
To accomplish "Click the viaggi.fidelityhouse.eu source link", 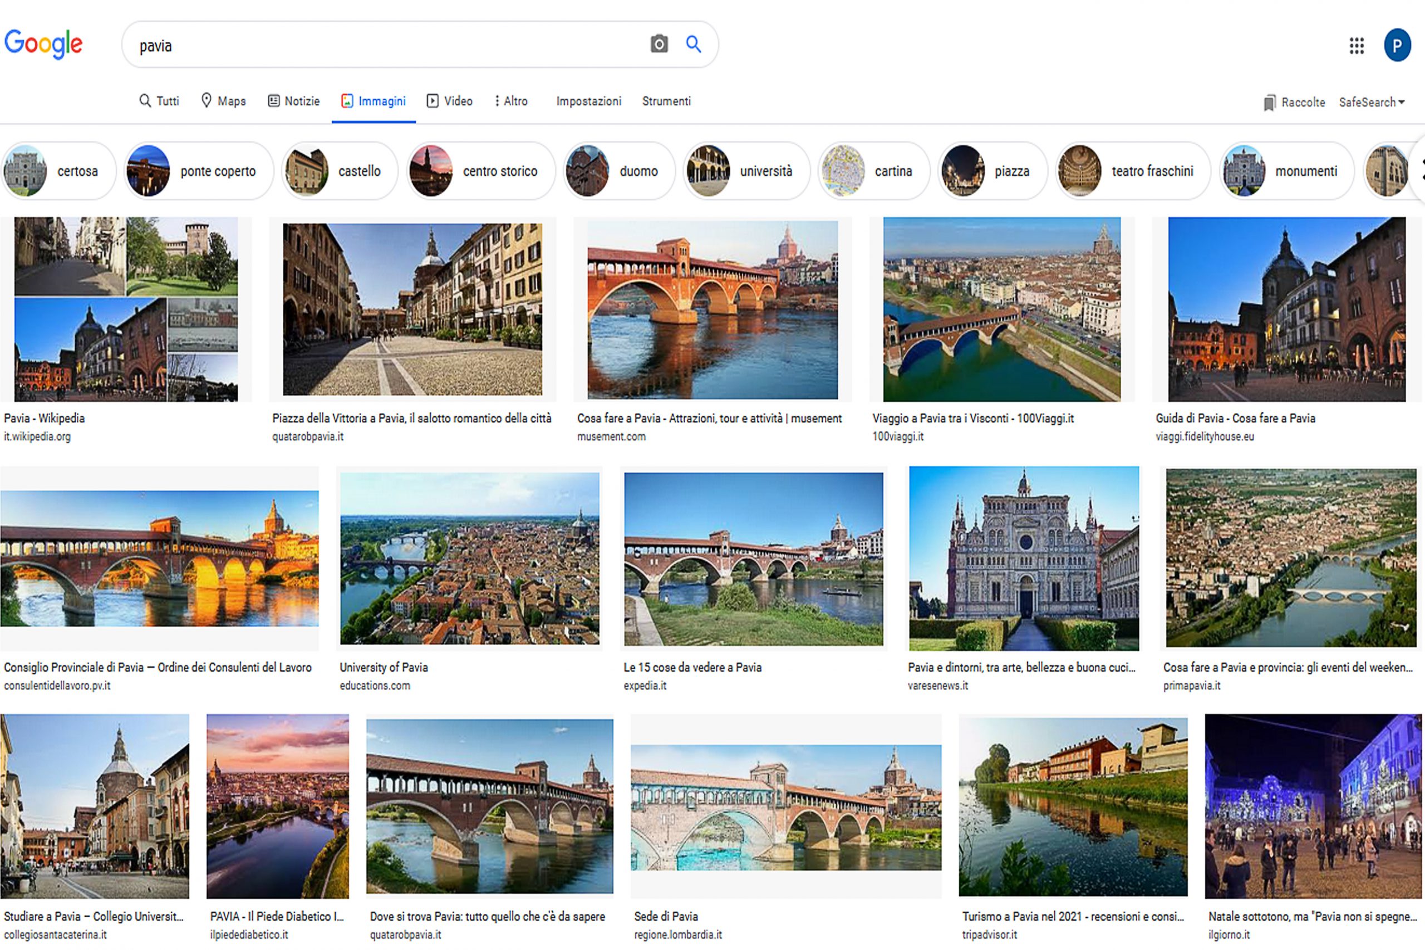I will (1205, 436).
